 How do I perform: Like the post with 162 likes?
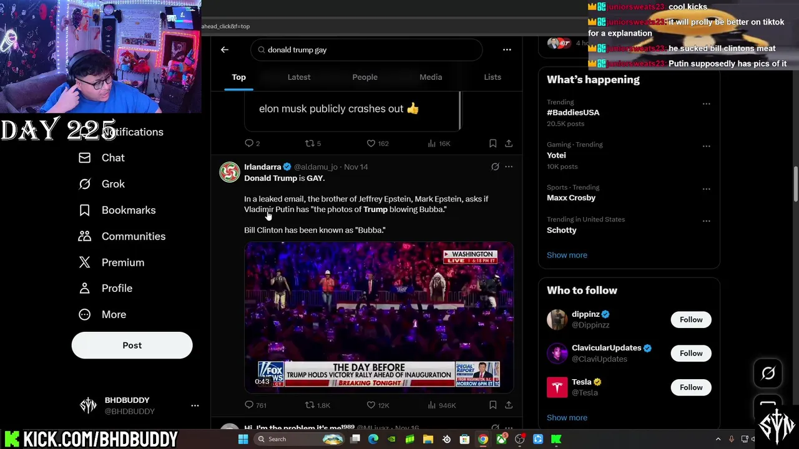[x=377, y=143]
